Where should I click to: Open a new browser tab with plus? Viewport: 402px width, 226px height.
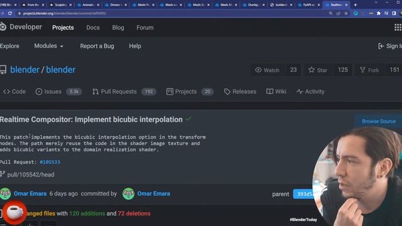coord(356,5)
